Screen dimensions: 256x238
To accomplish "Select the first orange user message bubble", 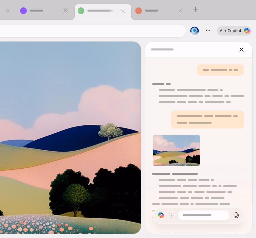I will [220, 70].
